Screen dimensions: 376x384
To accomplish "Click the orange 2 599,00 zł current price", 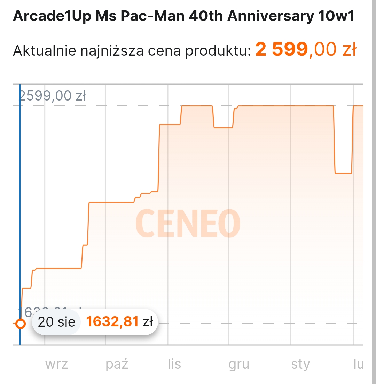I will [x=306, y=50].
